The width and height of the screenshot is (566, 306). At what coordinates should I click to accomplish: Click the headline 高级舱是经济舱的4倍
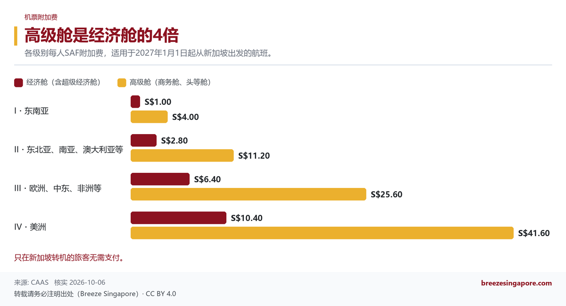click(101, 35)
